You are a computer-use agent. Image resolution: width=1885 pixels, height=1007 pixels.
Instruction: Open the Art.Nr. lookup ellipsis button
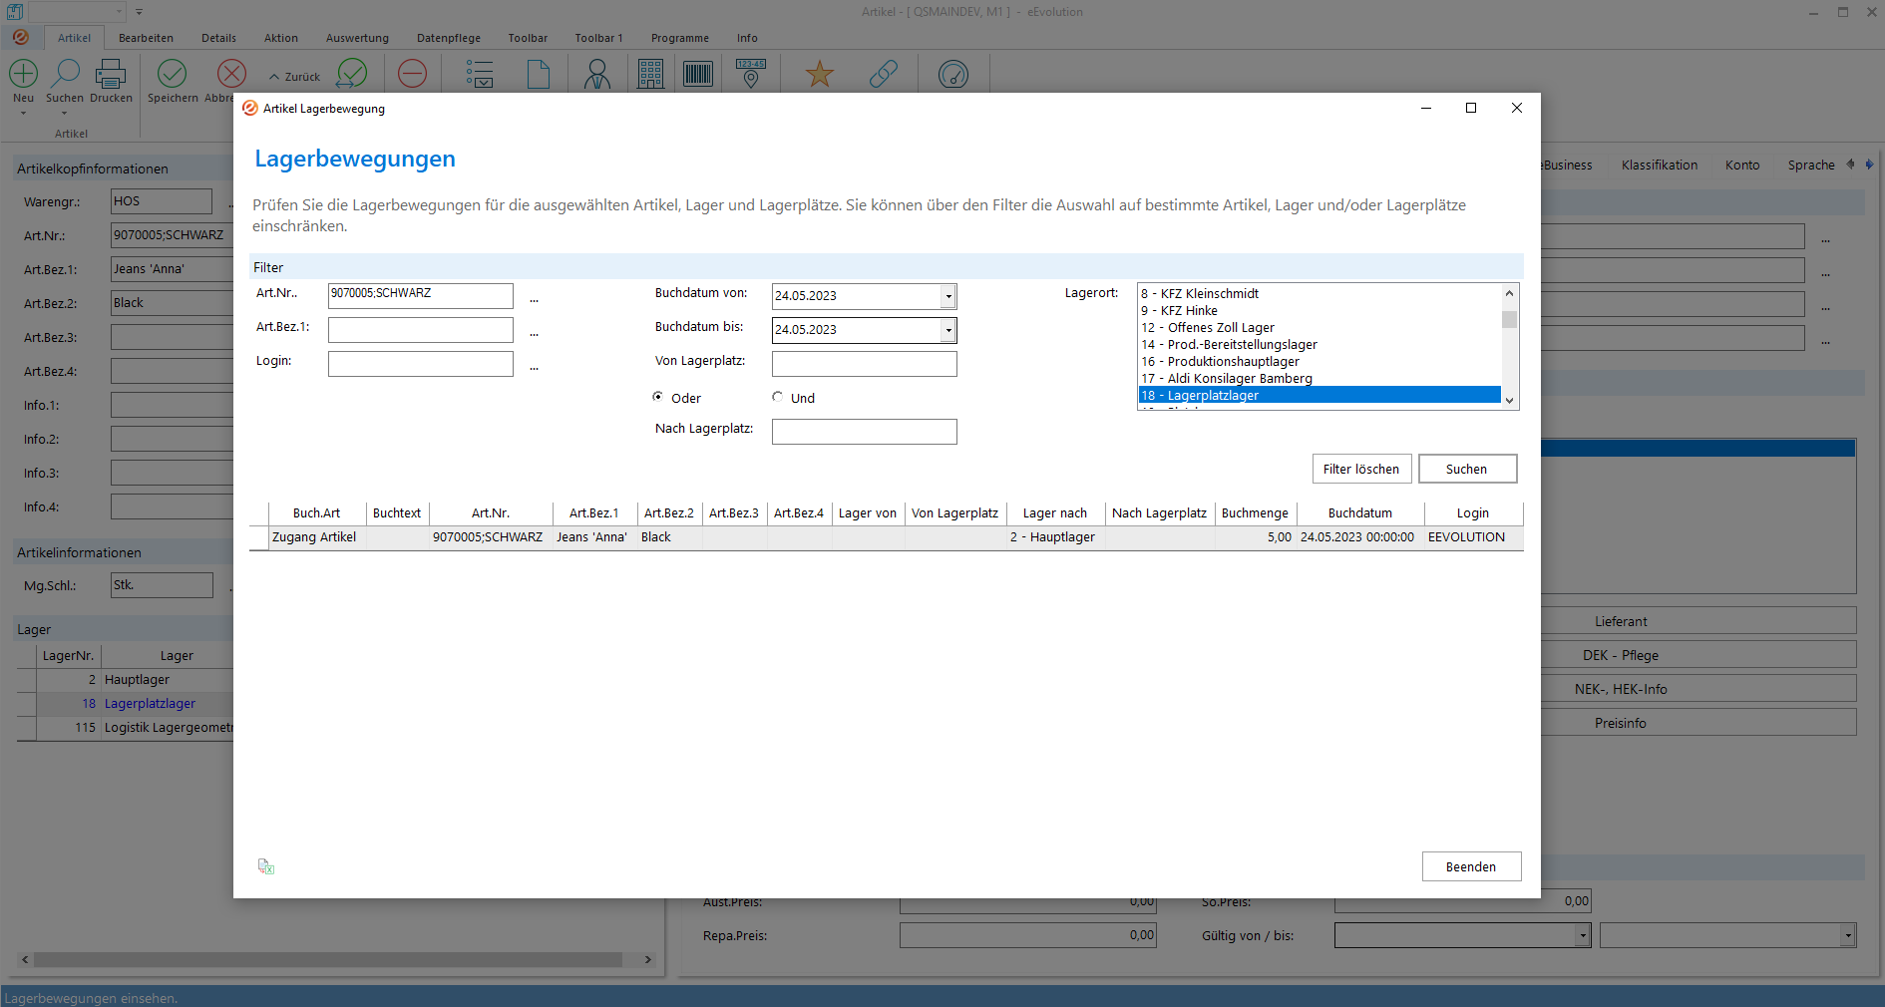tap(535, 299)
